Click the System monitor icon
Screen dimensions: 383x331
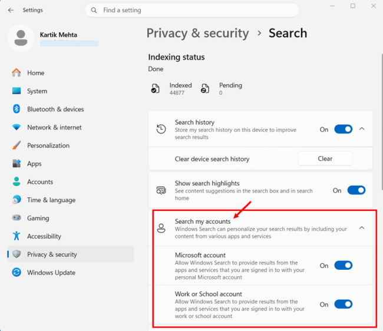16,91
